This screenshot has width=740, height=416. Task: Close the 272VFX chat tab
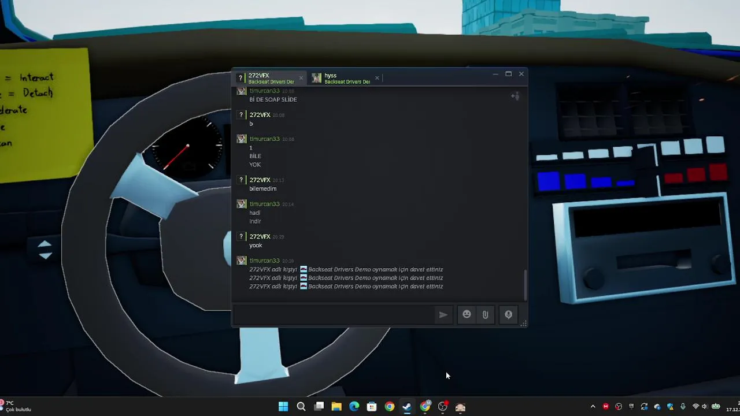[301, 78]
